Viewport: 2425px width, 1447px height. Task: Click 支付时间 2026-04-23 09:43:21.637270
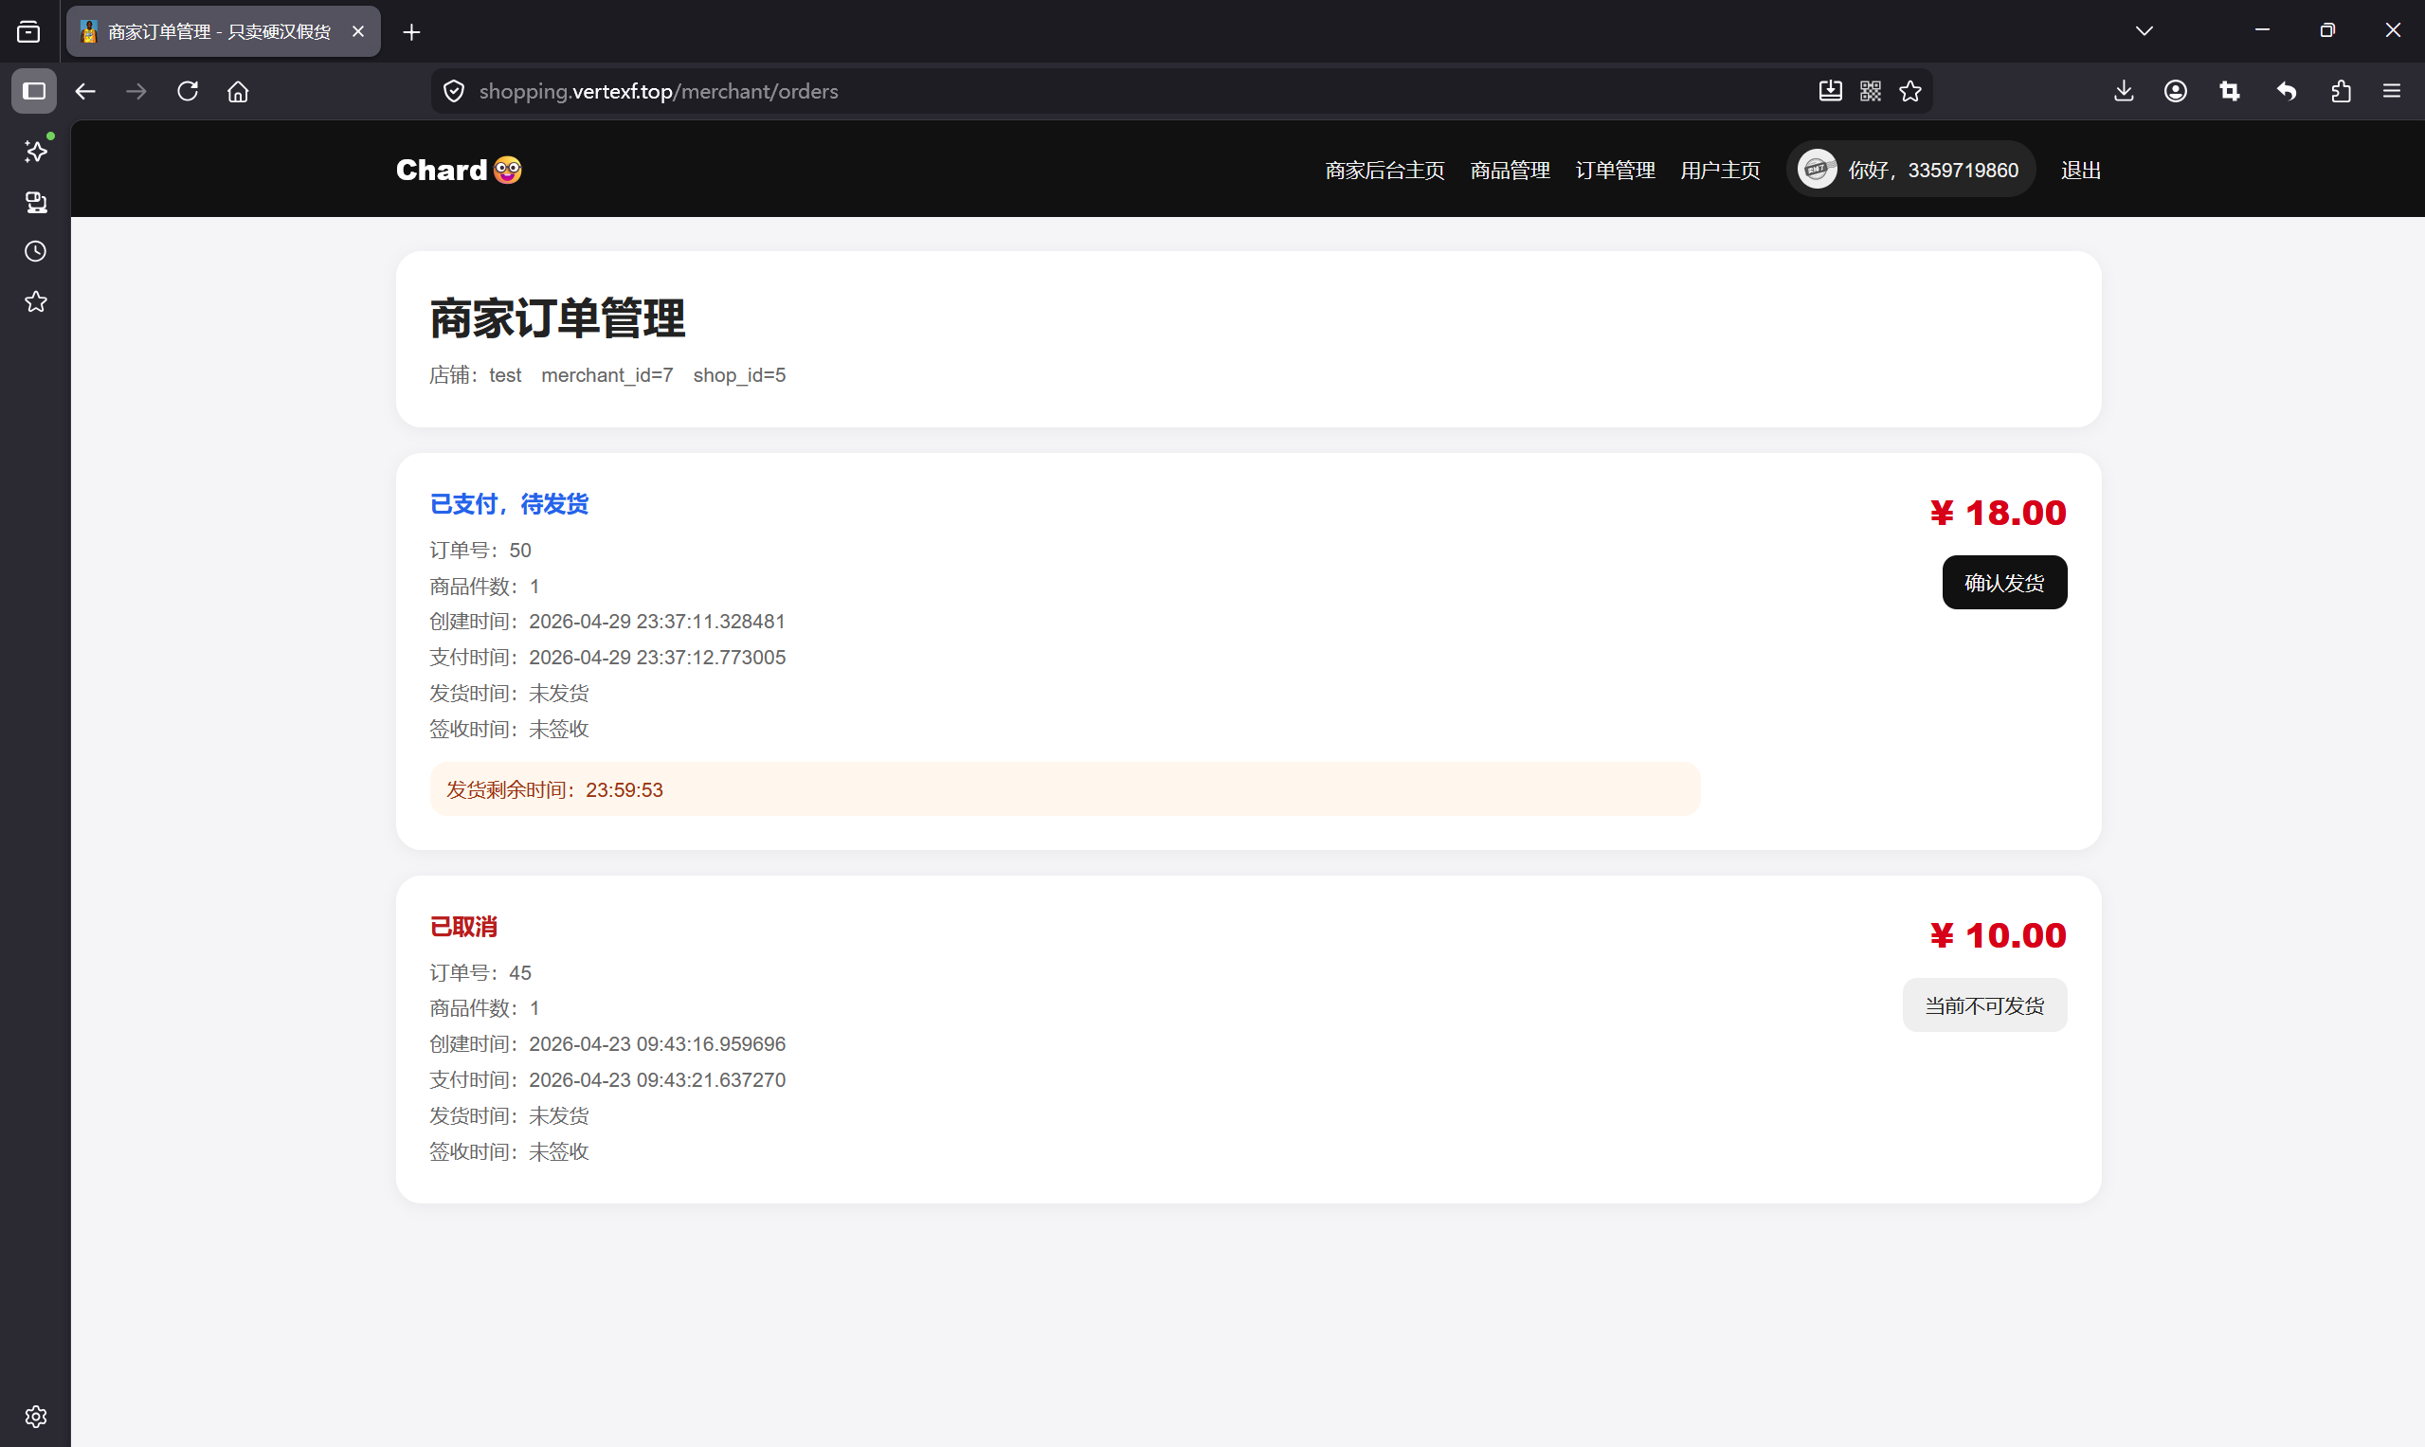607,1079
